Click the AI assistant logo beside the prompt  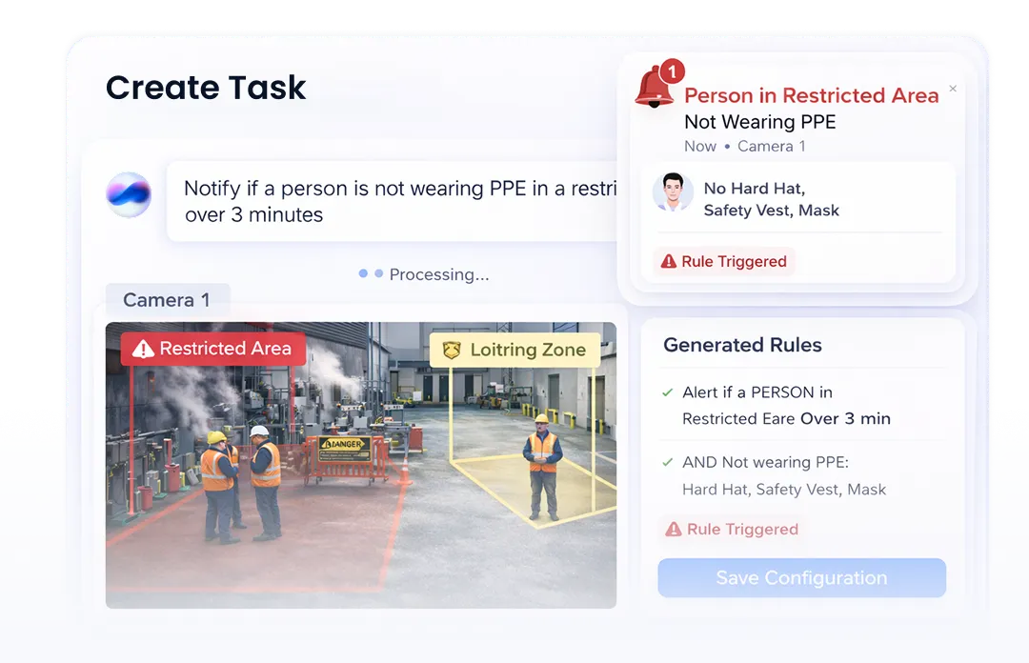131,195
